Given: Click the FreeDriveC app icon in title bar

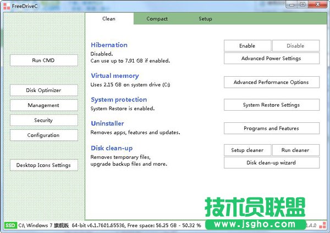Looking at the screenshot, I should pos(6,5).
